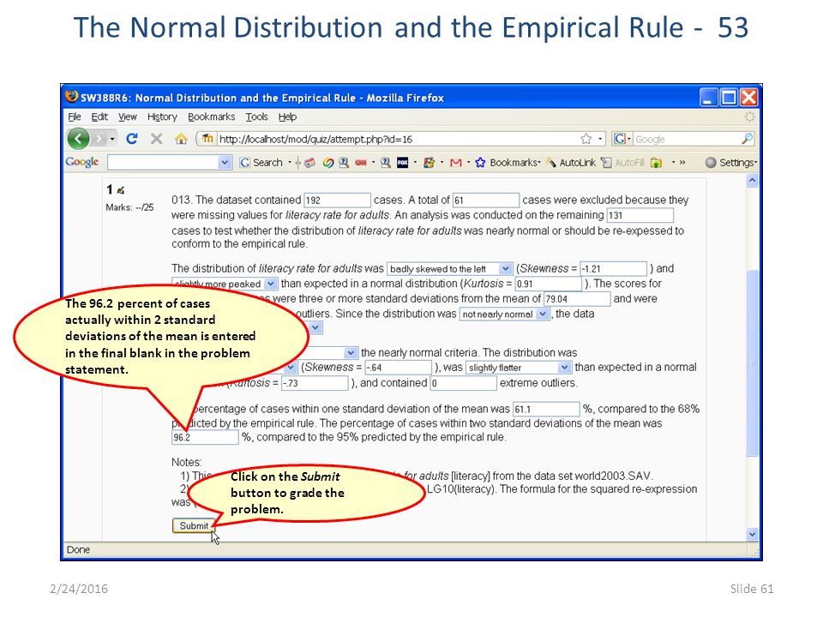The width and height of the screenshot is (823, 617).
Task: Open the View menu
Action: coord(128,117)
